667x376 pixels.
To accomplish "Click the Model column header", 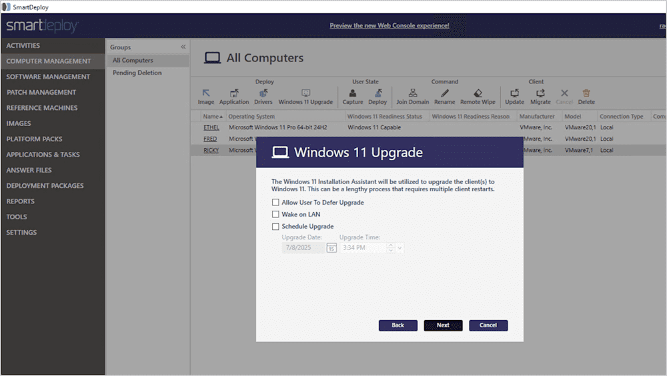I will (580, 116).
